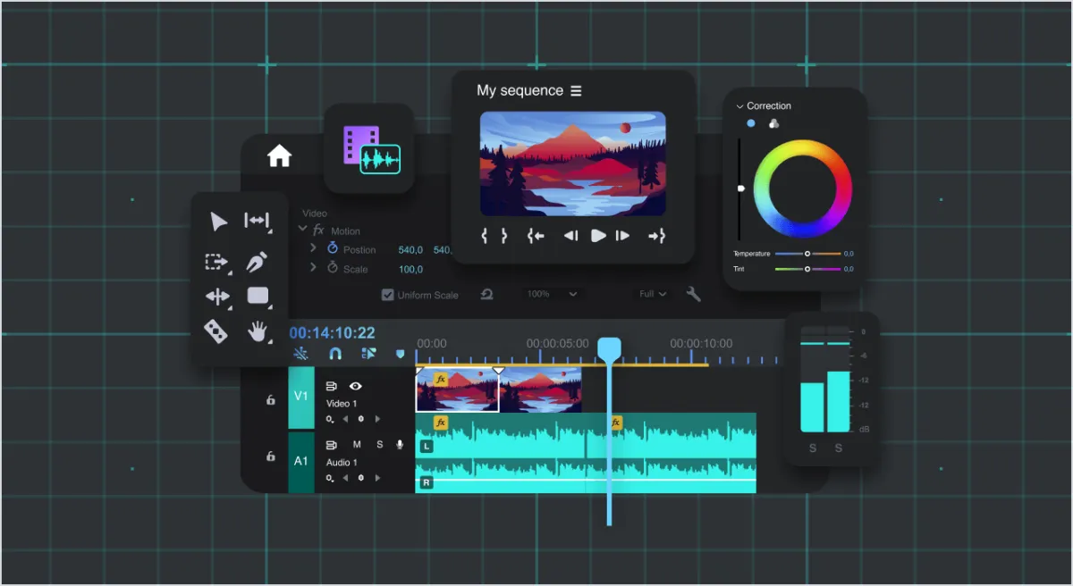Open the My sequence hamburger menu
This screenshot has height=586, width=1073.
click(576, 91)
